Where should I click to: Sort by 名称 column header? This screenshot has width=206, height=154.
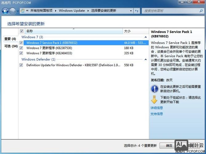74,31
